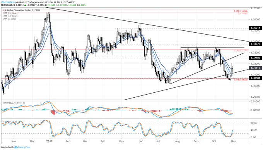The width and height of the screenshot is (263, 150).
Task: Select the EMA (8, close) indicator legend
Action: coord(9,19)
